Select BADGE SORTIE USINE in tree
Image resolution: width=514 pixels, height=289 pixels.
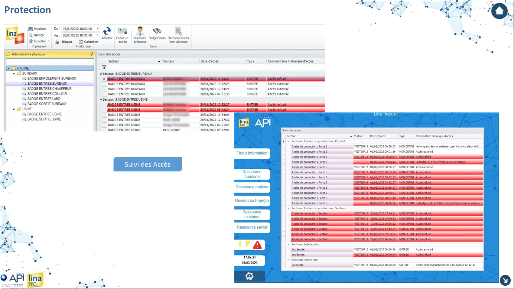44,119
